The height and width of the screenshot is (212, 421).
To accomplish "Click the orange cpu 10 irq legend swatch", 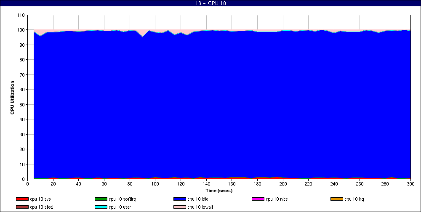I will 337,199.
